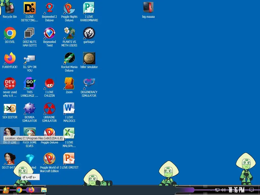Open the 'I LOVE DETECTING...' De icon
The image size is (260, 195).
29,12
